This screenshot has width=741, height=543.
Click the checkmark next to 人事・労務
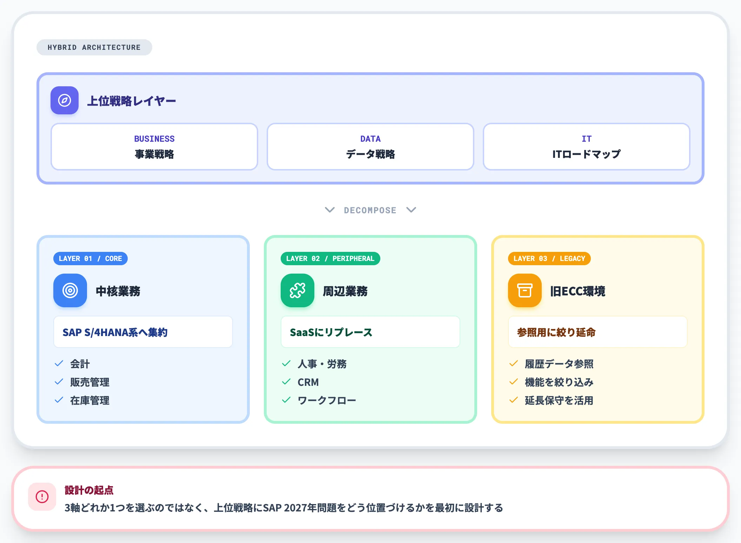click(x=286, y=364)
